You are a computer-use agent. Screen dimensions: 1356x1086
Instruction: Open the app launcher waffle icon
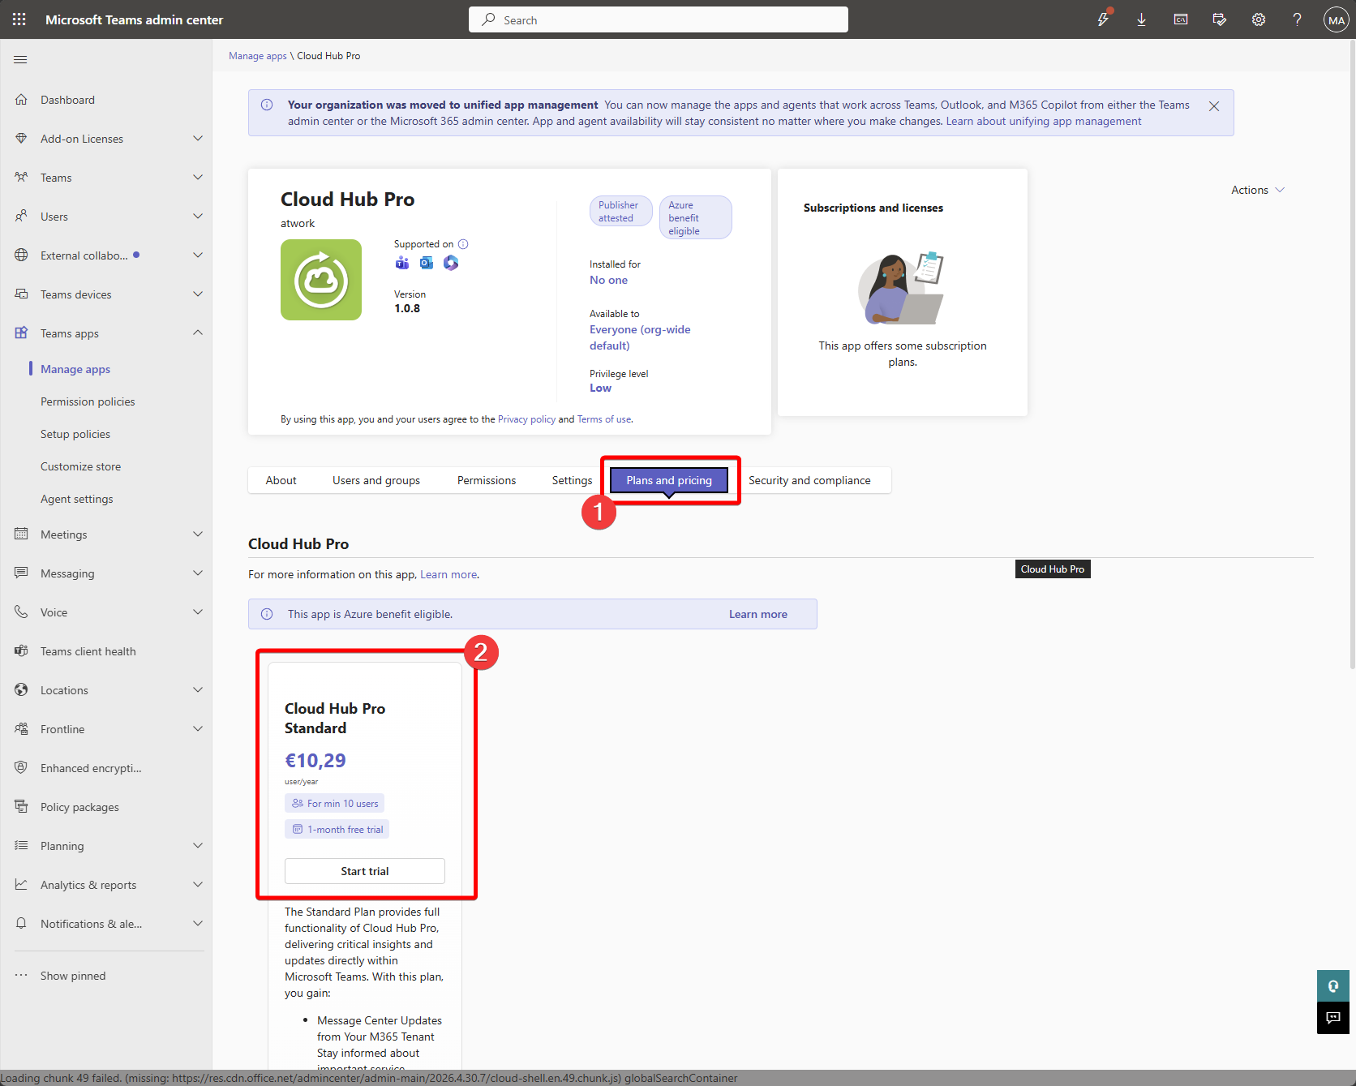pyautogui.click(x=19, y=19)
